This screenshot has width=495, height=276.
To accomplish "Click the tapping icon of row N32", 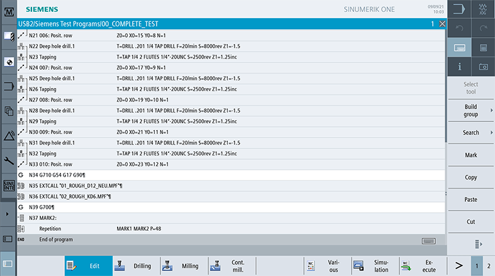I will 21,153.
